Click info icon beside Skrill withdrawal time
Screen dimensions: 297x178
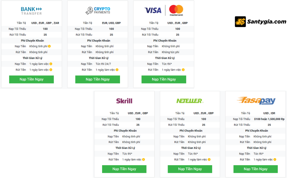coord(143,160)
